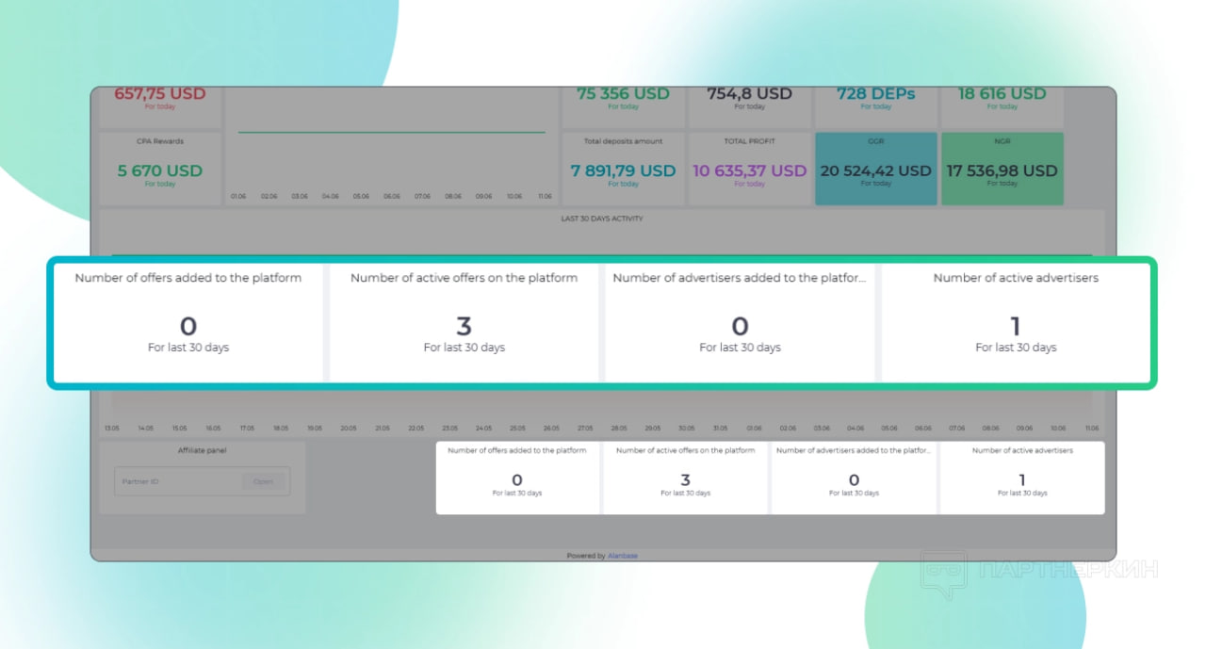Open the TOTAL PROFIT card
This screenshot has width=1206, height=649.
coord(750,169)
